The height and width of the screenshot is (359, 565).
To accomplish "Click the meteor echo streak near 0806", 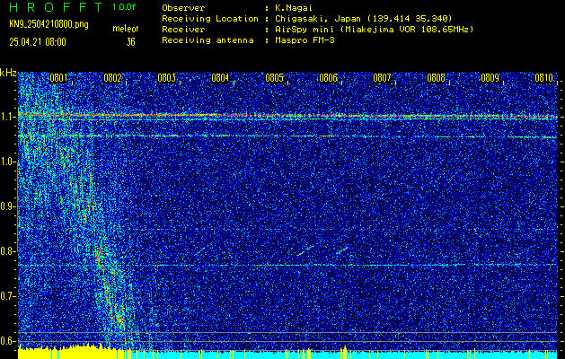I will (x=341, y=250).
